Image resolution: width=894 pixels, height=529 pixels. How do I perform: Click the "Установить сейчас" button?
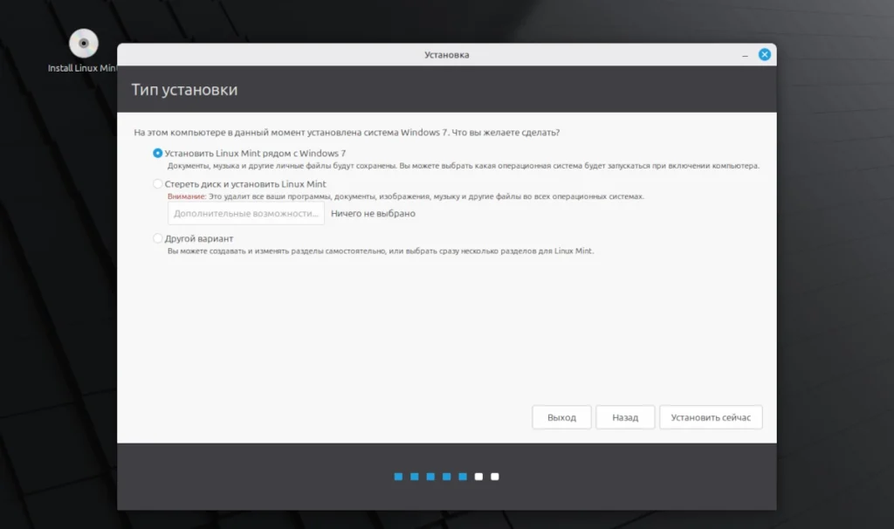[711, 417]
